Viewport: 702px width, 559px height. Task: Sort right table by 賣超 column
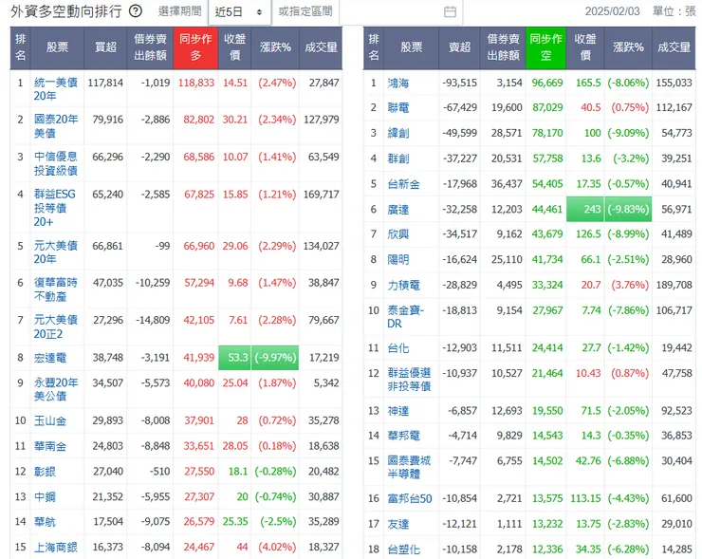pos(459,47)
